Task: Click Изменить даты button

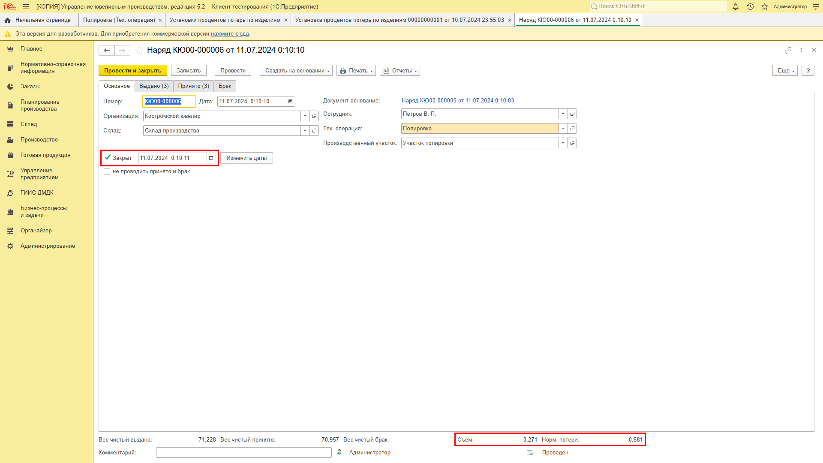Action: [x=246, y=158]
